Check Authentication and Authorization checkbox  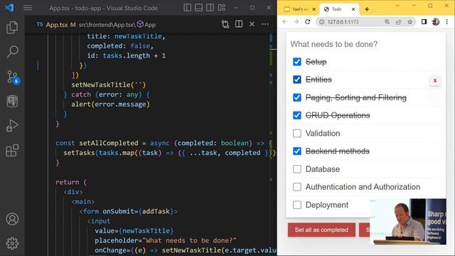(x=297, y=187)
